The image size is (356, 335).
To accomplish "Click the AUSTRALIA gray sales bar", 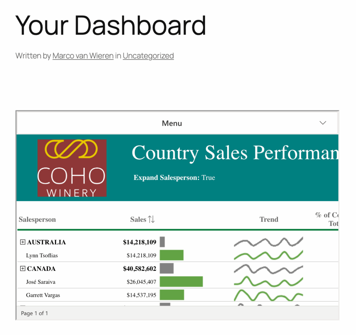I will tap(162, 242).
